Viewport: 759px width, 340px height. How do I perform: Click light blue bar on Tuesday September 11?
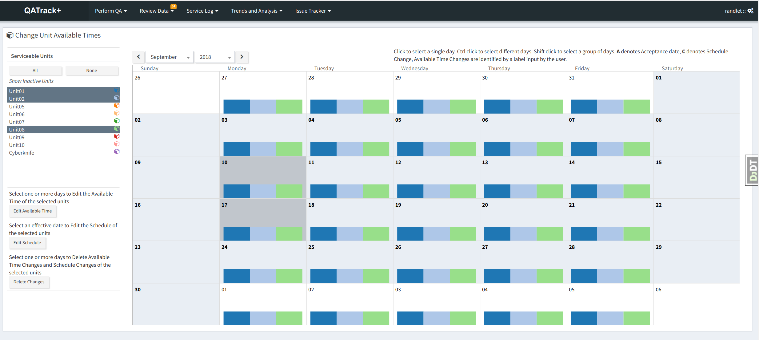(x=350, y=191)
